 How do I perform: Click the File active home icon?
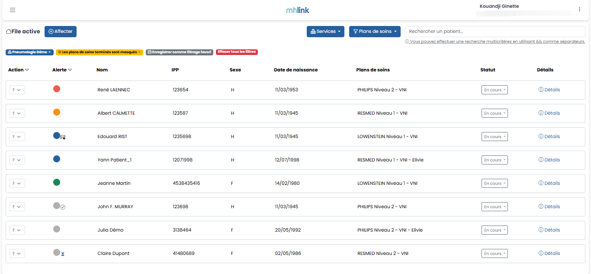point(8,32)
